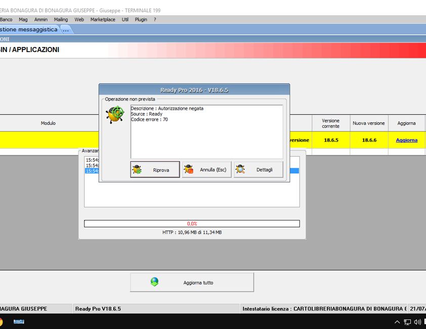The image size is (426, 329).
Task: Click the bug stop icon on Annulla
Action: 189,169
